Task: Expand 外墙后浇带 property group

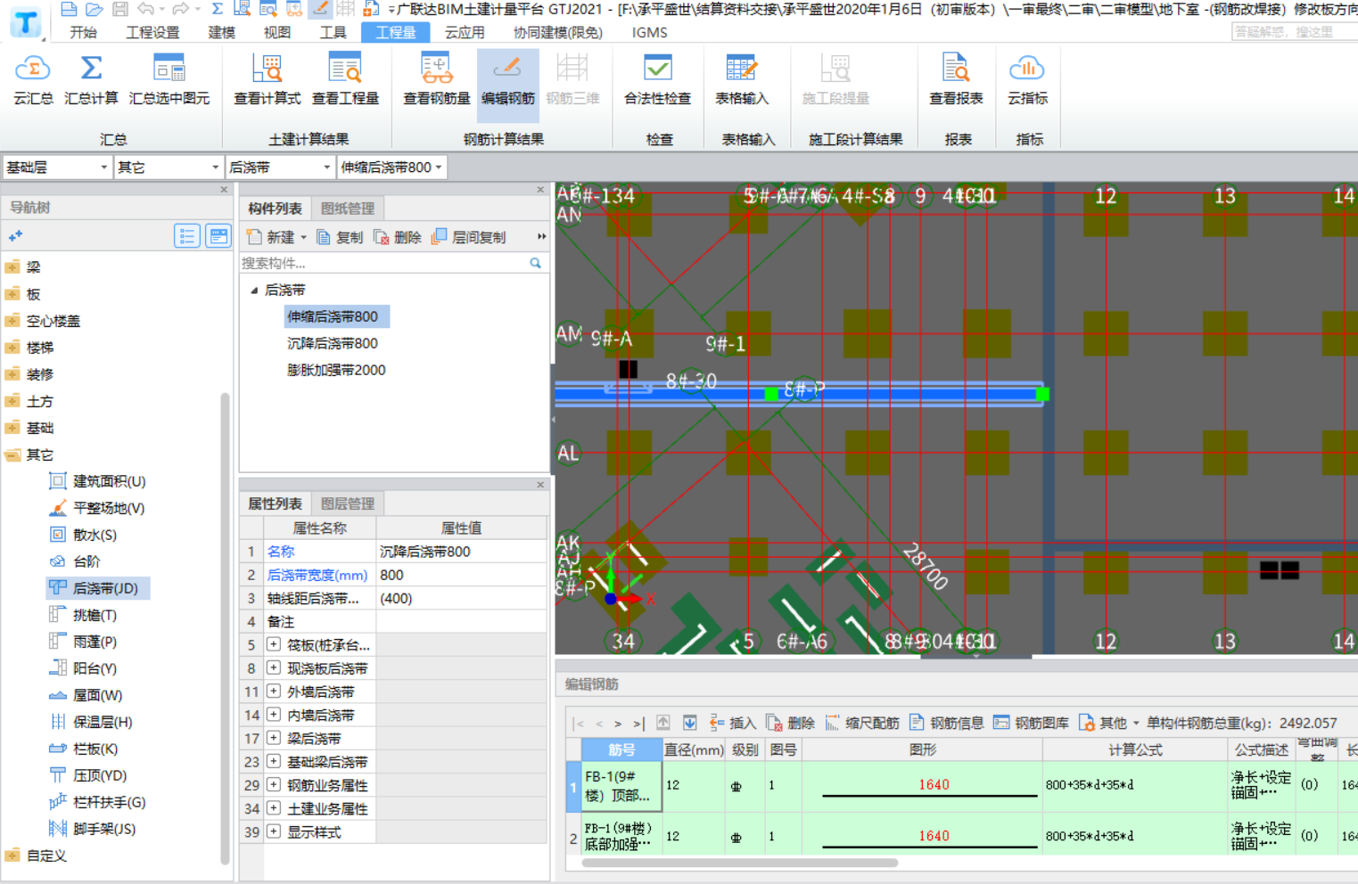Action: point(274,692)
